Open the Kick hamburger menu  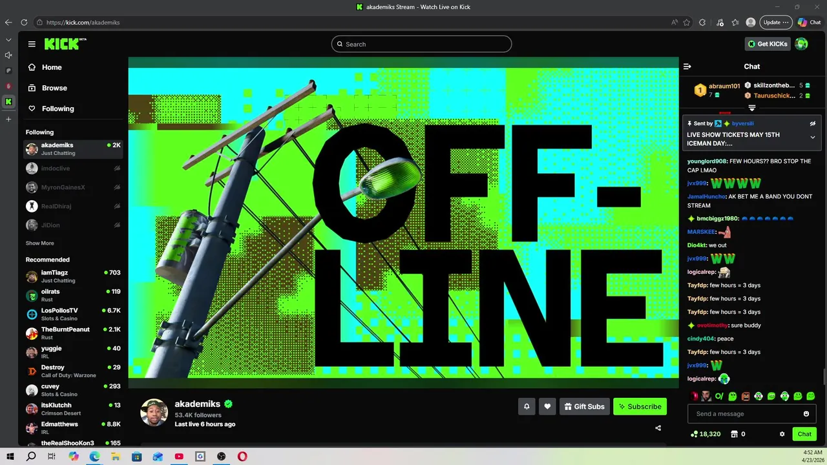click(x=32, y=44)
